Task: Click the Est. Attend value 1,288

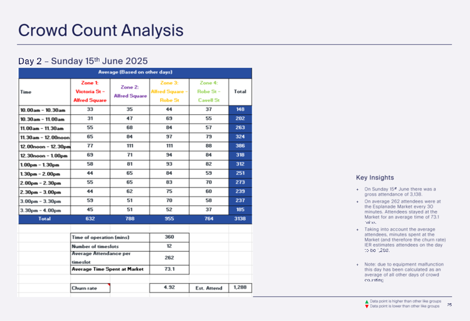Action: (240, 288)
